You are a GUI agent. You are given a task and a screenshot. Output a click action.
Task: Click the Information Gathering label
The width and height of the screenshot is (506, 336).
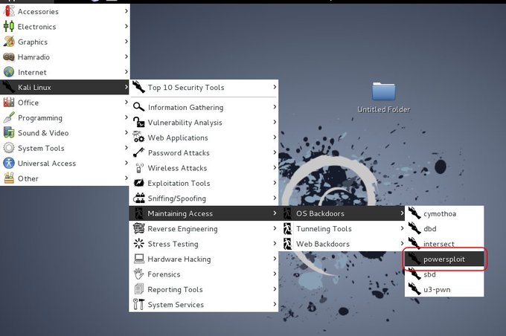pos(185,107)
